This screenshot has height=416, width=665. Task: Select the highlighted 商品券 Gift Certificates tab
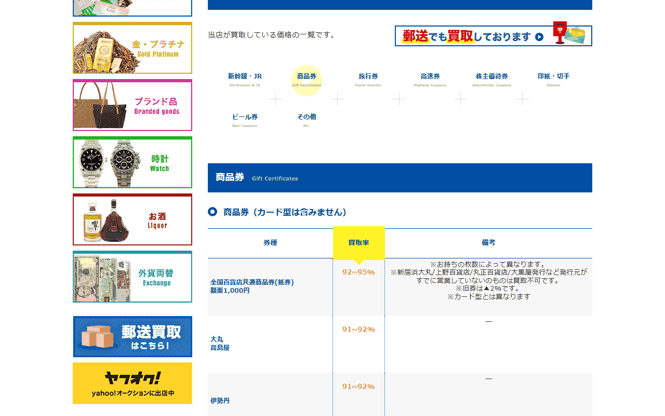307,80
